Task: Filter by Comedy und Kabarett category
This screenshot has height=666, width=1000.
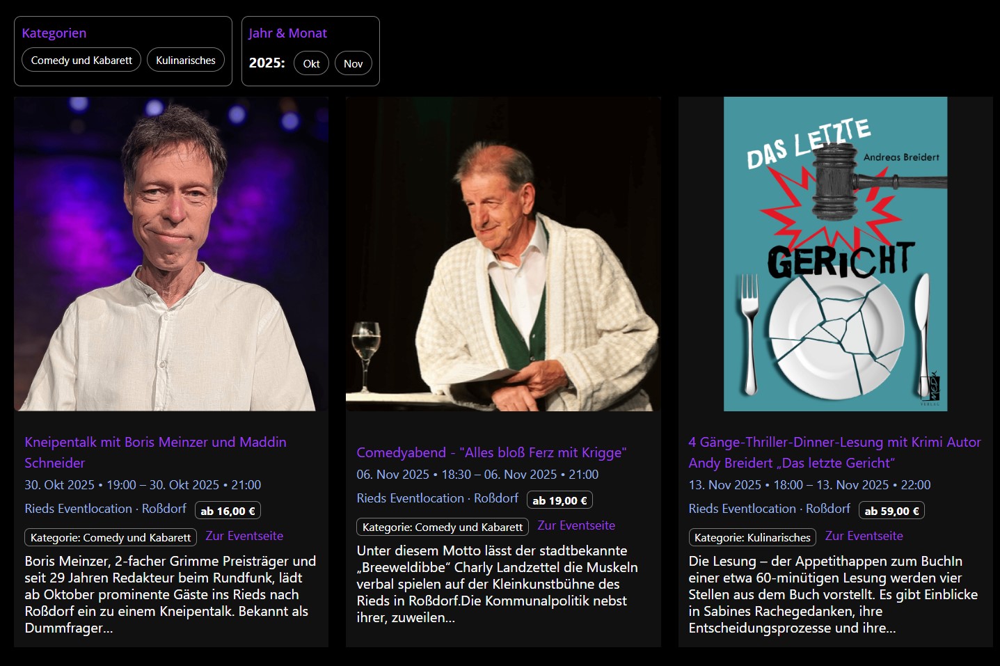Action: coord(81,61)
